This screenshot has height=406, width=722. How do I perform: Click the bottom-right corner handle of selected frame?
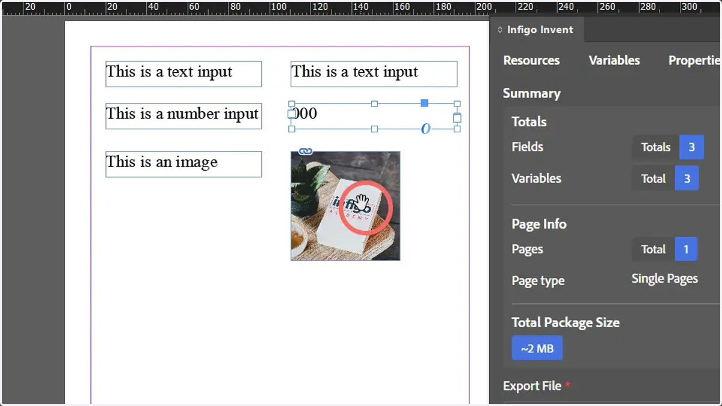[457, 129]
